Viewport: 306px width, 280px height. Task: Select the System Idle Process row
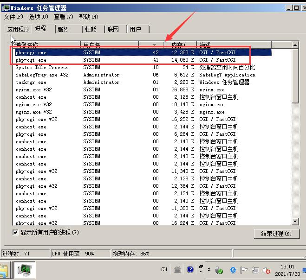143,67
